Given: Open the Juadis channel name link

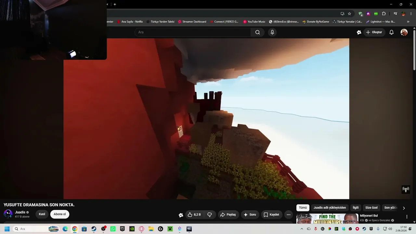Looking at the screenshot, I should tap(20, 212).
